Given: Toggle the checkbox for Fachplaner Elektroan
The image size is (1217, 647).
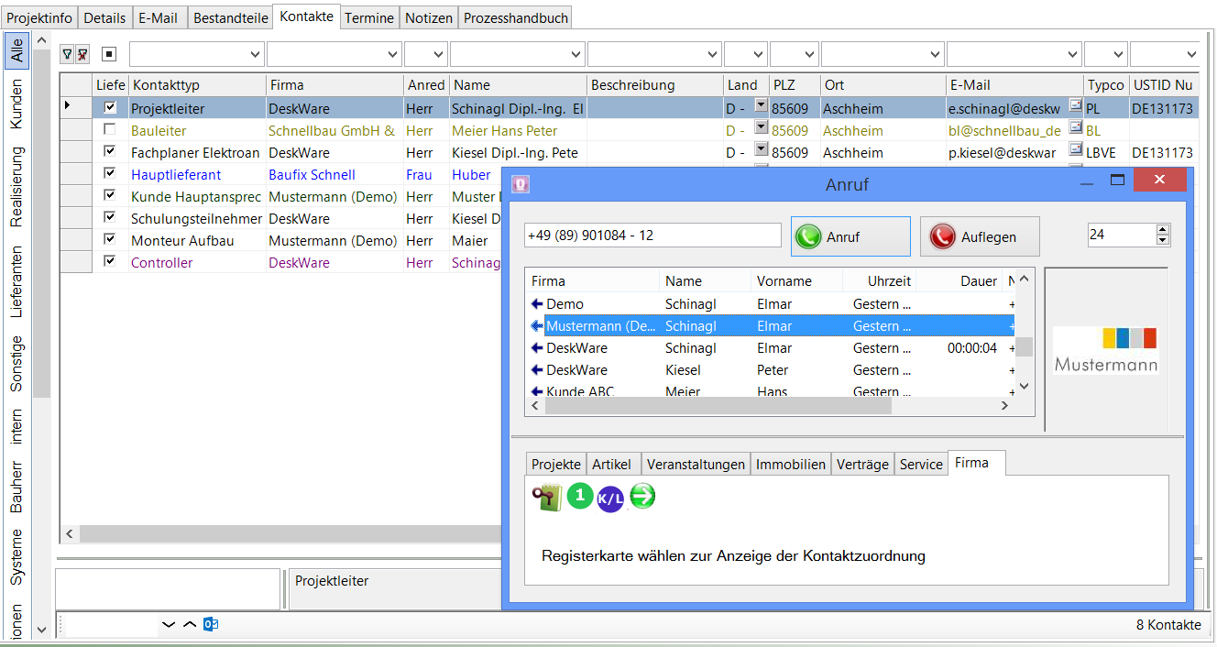Looking at the screenshot, I should (x=110, y=151).
